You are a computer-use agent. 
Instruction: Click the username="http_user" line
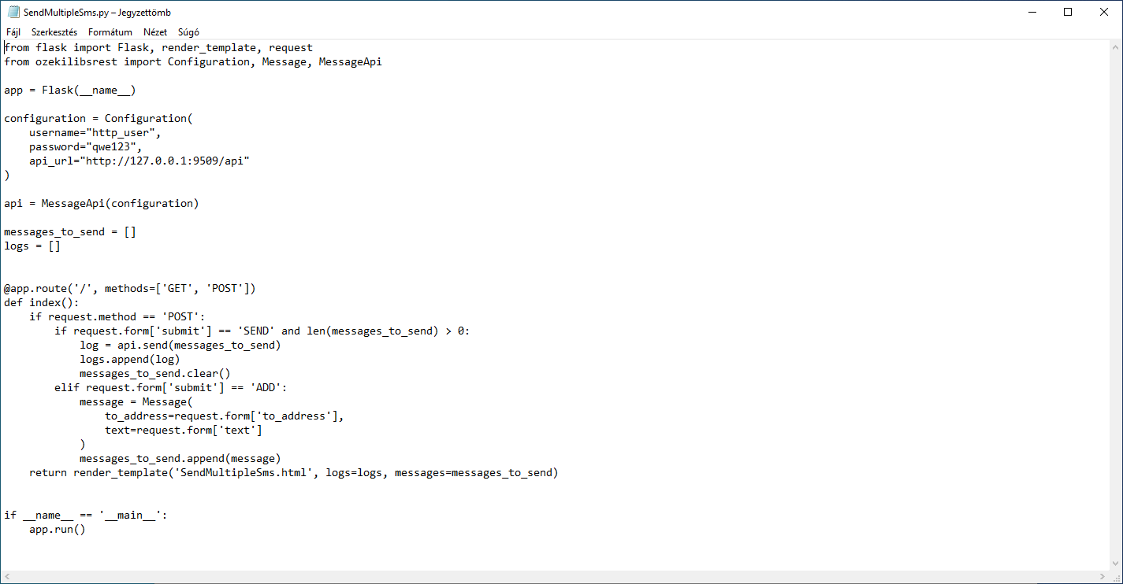pos(95,132)
